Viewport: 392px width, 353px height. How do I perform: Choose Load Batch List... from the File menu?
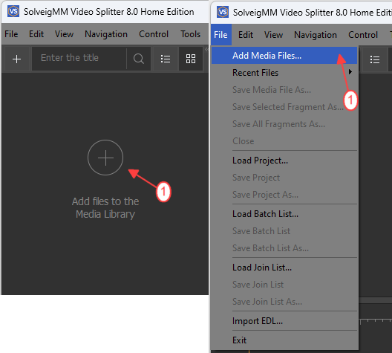tap(284, 214)
